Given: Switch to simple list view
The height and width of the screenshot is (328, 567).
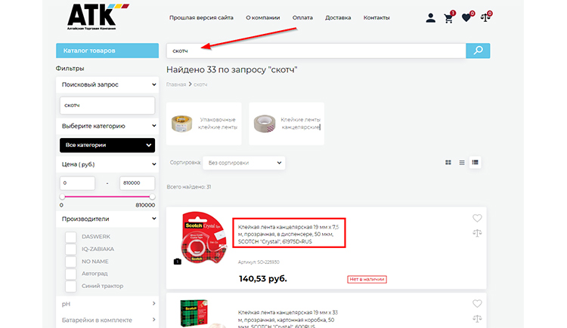Looking at the screenshot, I should 462,162.
